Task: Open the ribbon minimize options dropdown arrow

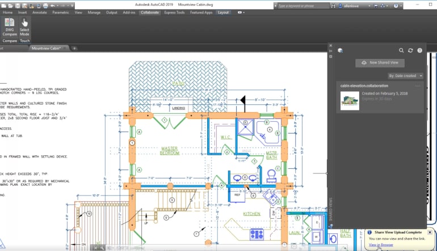Action: tap(244, 12)
